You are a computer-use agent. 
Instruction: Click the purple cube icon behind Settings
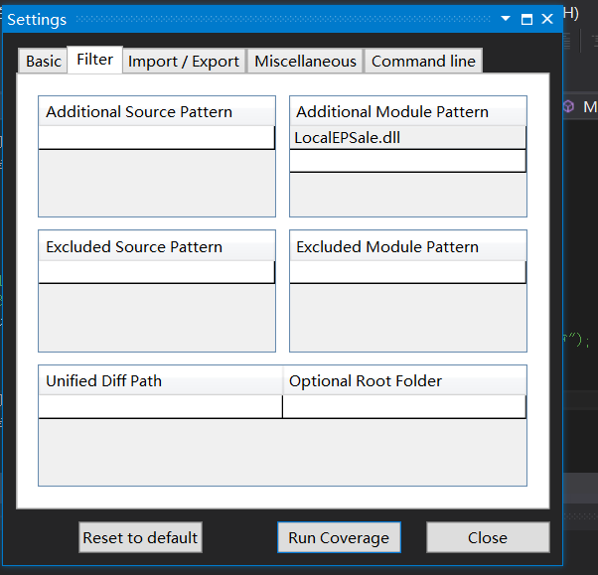(568, 106)
